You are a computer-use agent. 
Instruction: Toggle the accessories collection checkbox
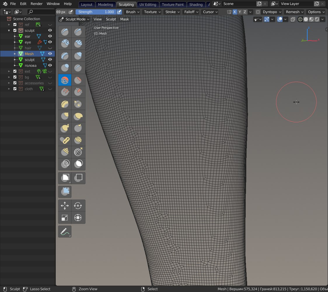click(15, 83)
